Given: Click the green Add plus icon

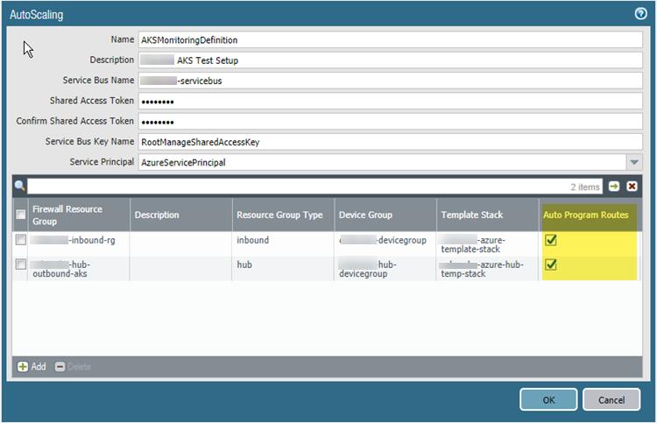Looking at the screenshot, I should 23,366.
